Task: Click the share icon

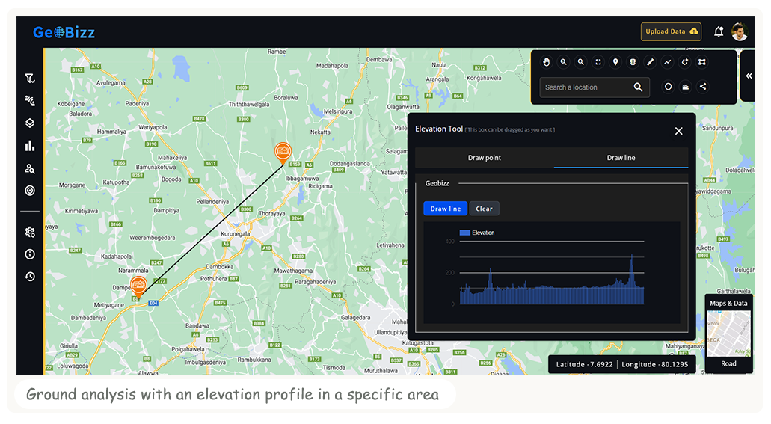Action: tap(703, 87)
